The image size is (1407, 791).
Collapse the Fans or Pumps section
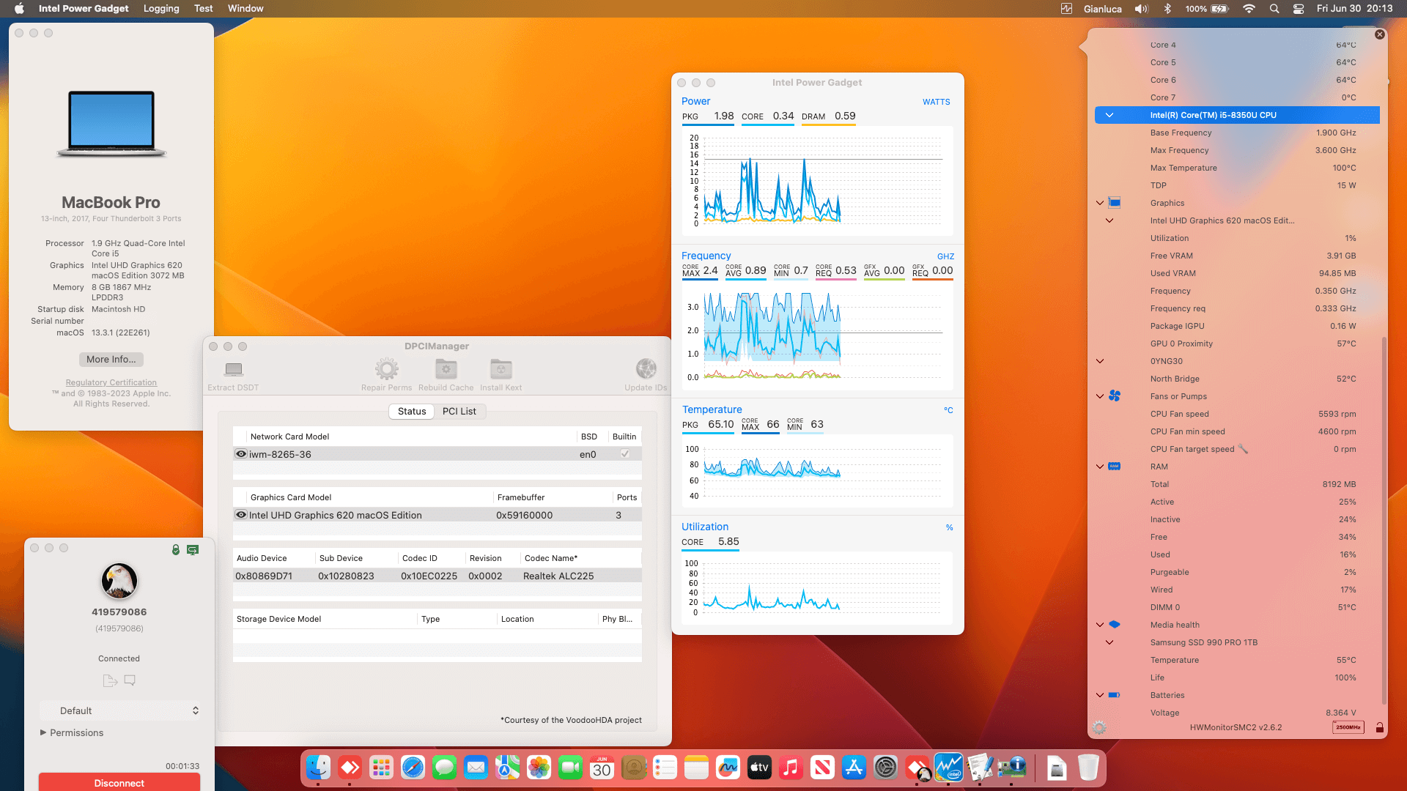coord(1100,396)
